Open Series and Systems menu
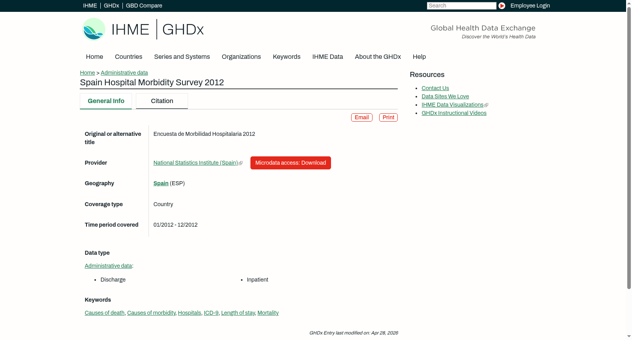Screen dimensions: 632x340 [182, 56]
